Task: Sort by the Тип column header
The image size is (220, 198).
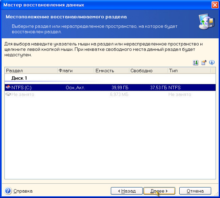Action: coord(189,71)
